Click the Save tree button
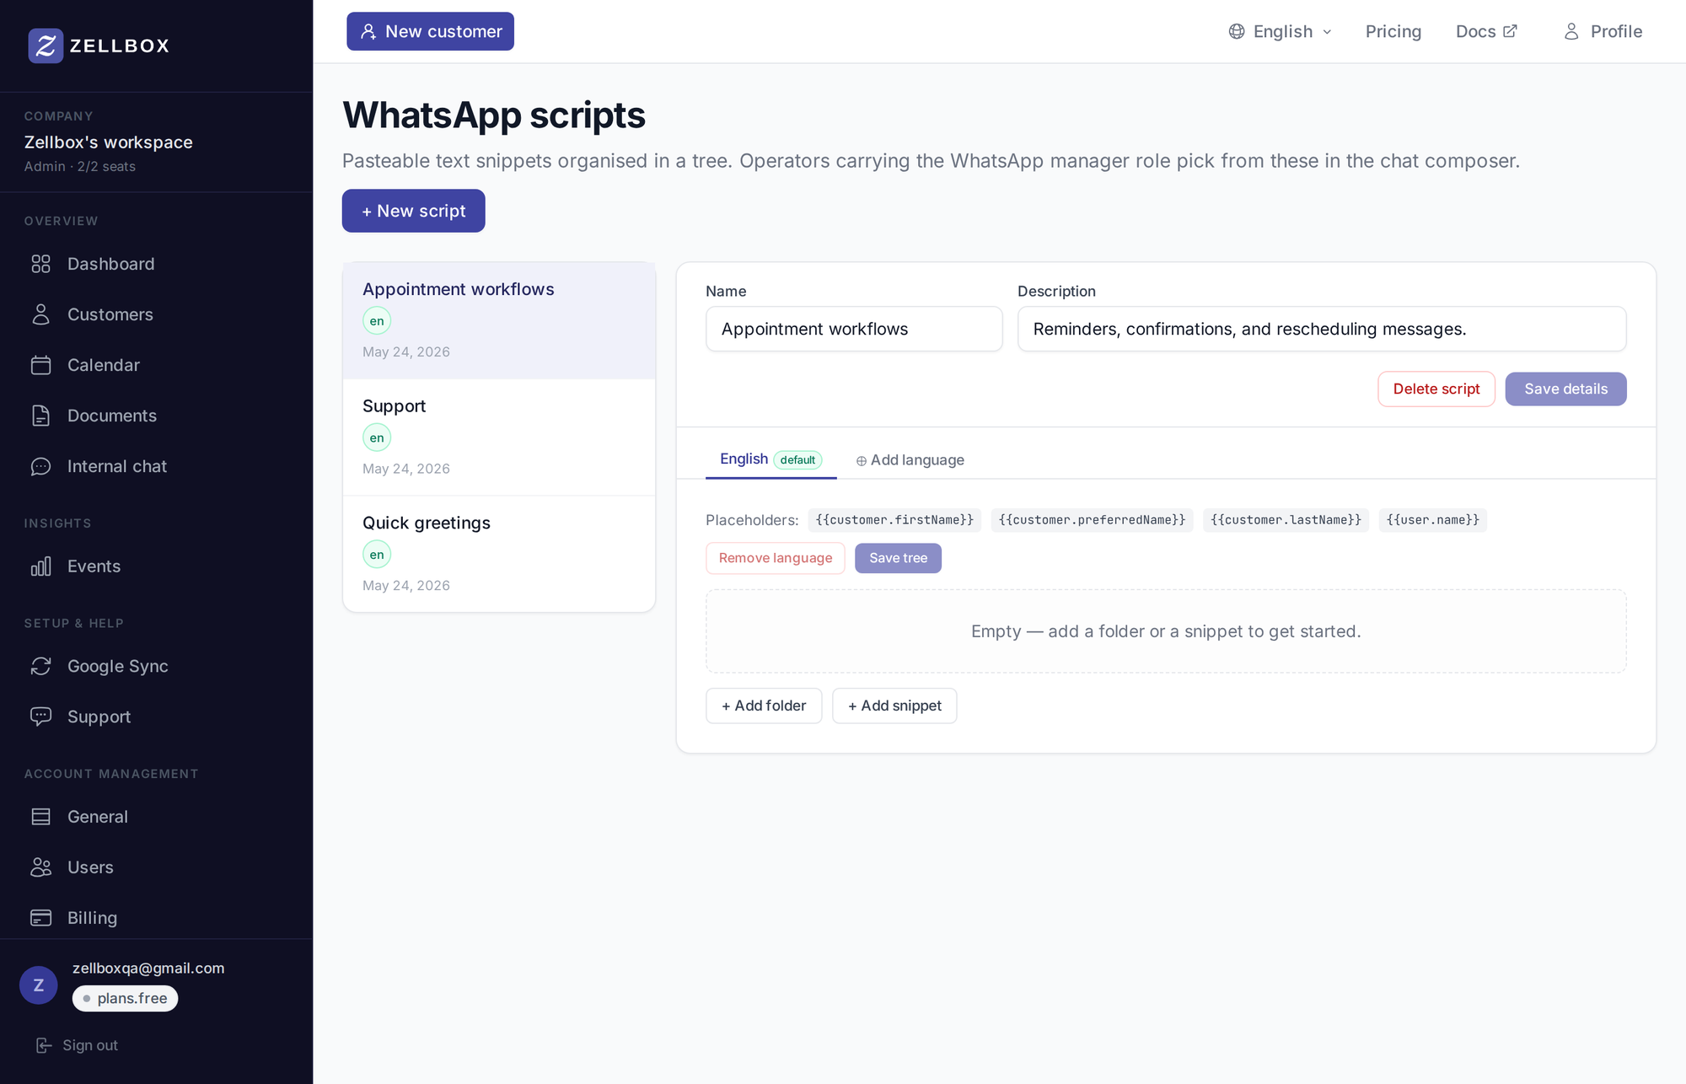This screenshot has width=1686, height=1084. (x=898, y=558)
